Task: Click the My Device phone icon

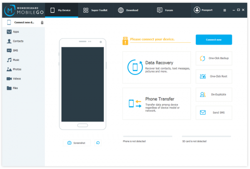Action: pyautogui.click(x=52, y=10)
